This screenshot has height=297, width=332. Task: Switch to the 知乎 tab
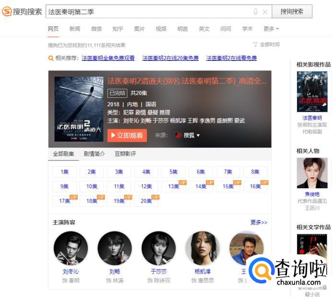[x=118, y=29]
